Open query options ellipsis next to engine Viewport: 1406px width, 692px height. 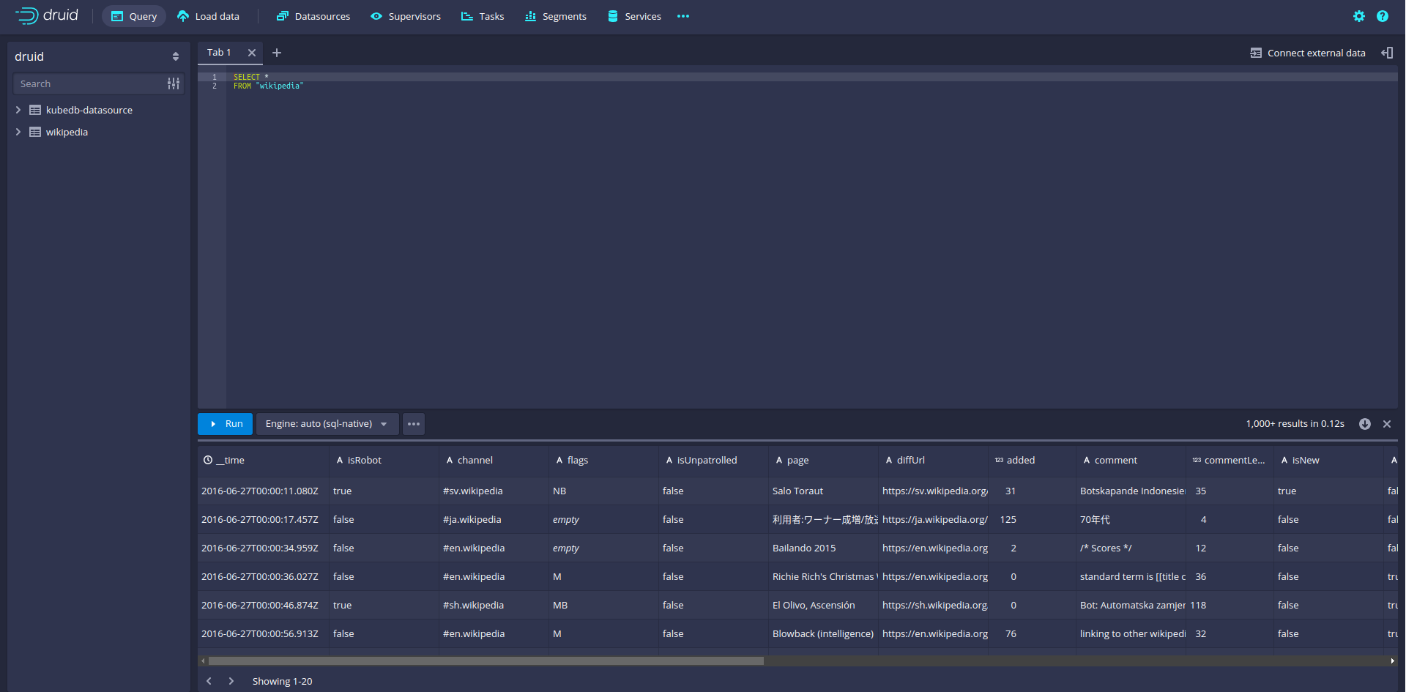pyautogui.click(x=414, y=424)
